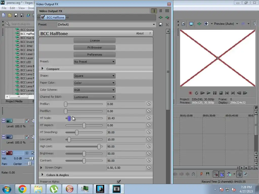Click three-column layout icon in FX window
The width and height of the screenshot is (259, 194).
click(167, 11)
